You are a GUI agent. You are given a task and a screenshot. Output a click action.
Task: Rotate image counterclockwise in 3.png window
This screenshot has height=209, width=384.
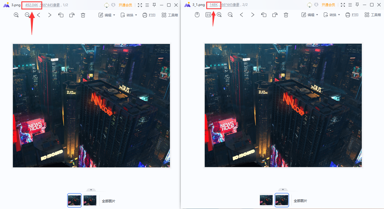click(x=61, y=15)
